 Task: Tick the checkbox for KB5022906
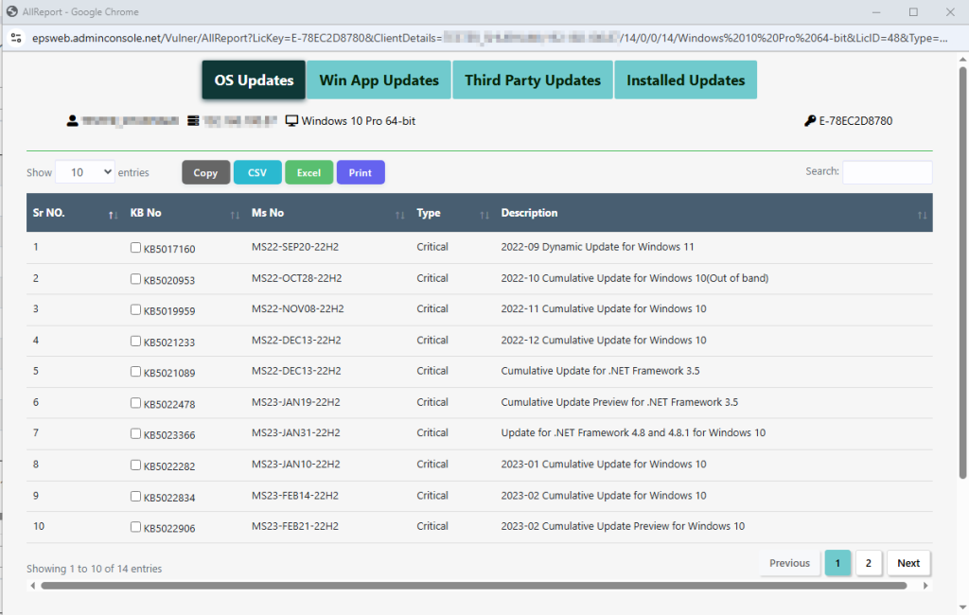(x=135, y=527)
